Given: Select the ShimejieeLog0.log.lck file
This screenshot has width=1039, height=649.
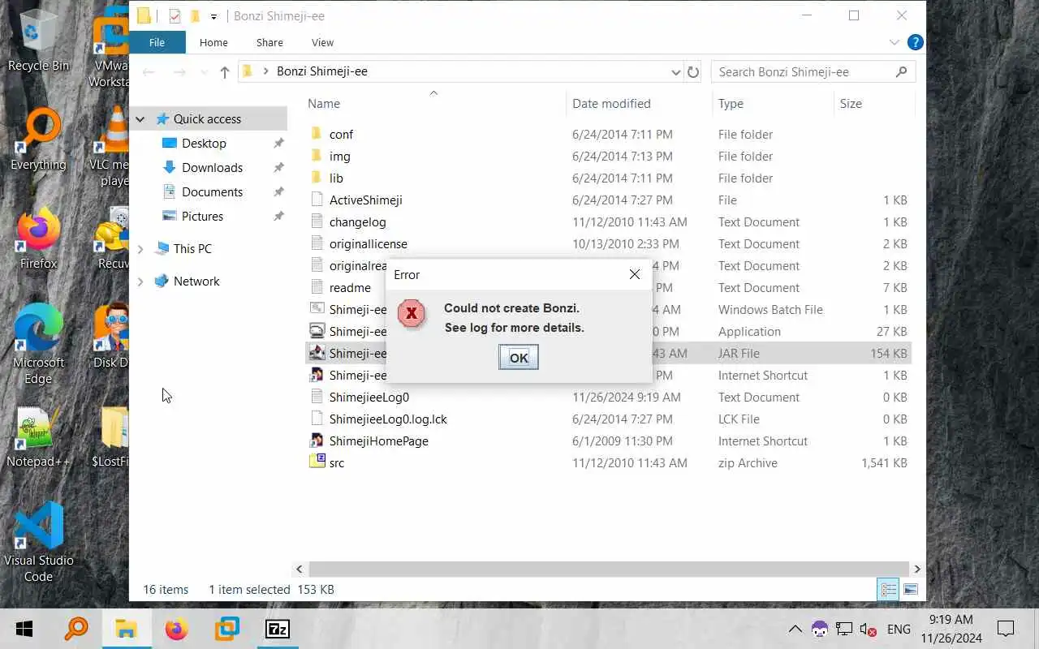Looking at the screenshot, I should click(388, 419).
